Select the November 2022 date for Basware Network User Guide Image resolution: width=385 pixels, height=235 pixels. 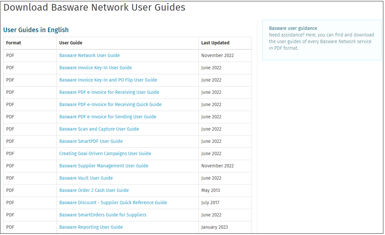[x=217, y=55]
